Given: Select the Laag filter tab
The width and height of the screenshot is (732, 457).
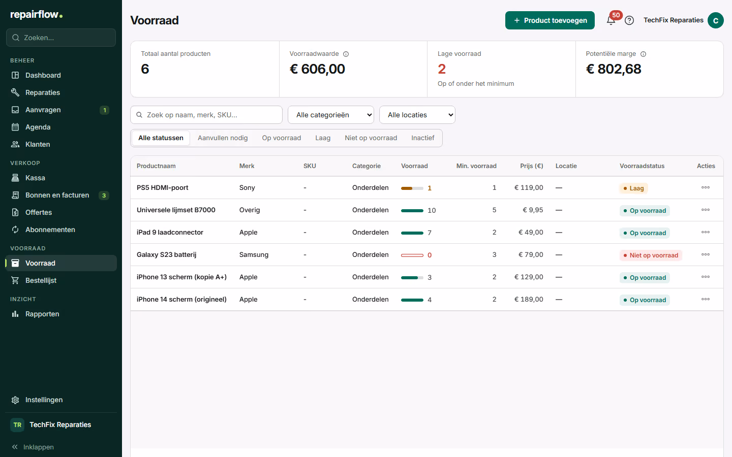Looking at the screenshot, I should 323,138.
